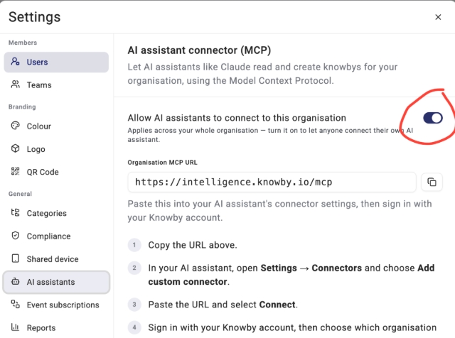This screenshot has width=455, height=338.
Task: Select Categories in the General section
Action: pos(56,213)
